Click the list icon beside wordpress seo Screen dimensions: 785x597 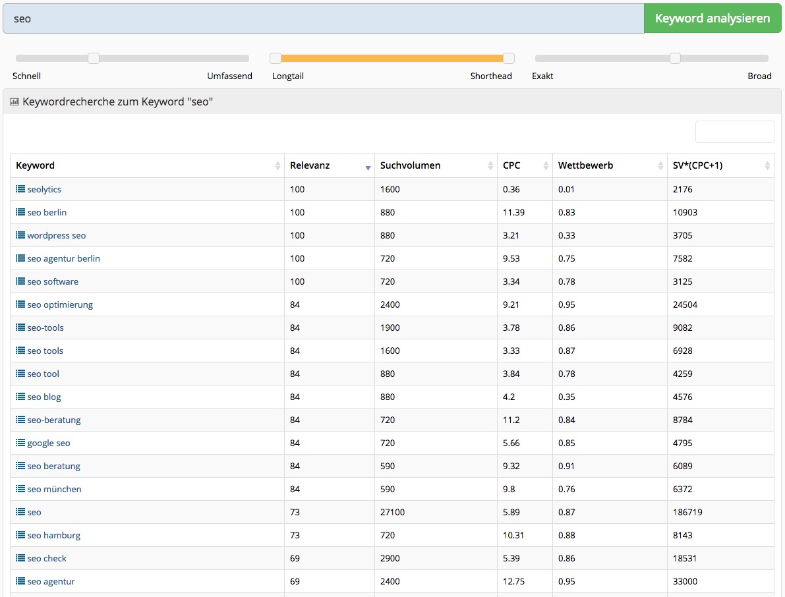coord(20,235)
